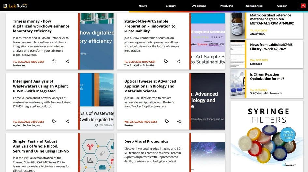
Task: Share the Intelligent Analysis of Wastewaters webinar
Action: point(67,121)
